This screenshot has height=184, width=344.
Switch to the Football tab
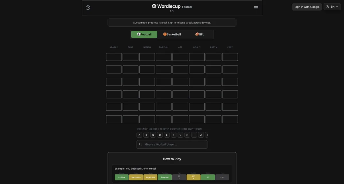pos(144,34)
